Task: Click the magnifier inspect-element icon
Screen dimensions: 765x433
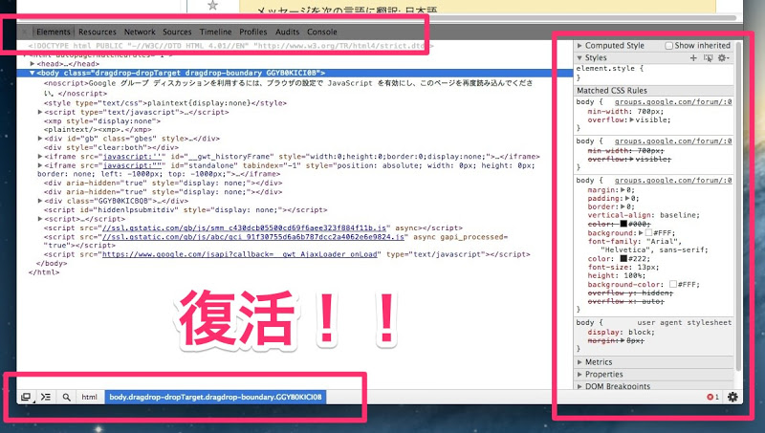Action: 66,397
